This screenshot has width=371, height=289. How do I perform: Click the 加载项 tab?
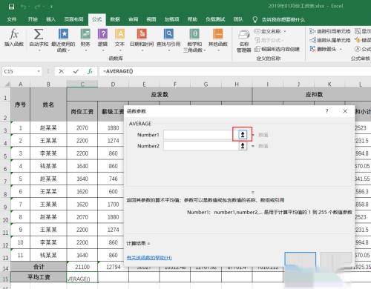pyautogui.click(x=171, y=19)
